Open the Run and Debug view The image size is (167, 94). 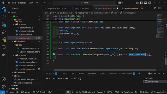(x=4, y=32)
